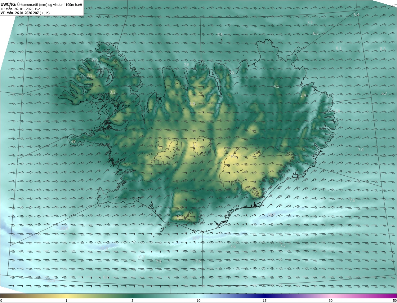The image size is (397, 303).
Task: Click the map value 8.2
Action: tap(383, 49)
